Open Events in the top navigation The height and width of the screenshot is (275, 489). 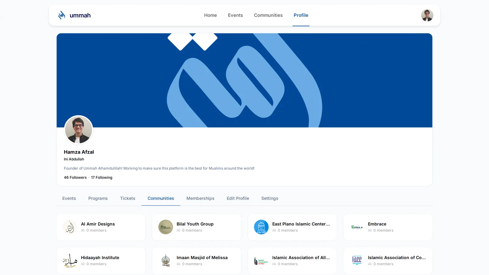coord(235,15)
